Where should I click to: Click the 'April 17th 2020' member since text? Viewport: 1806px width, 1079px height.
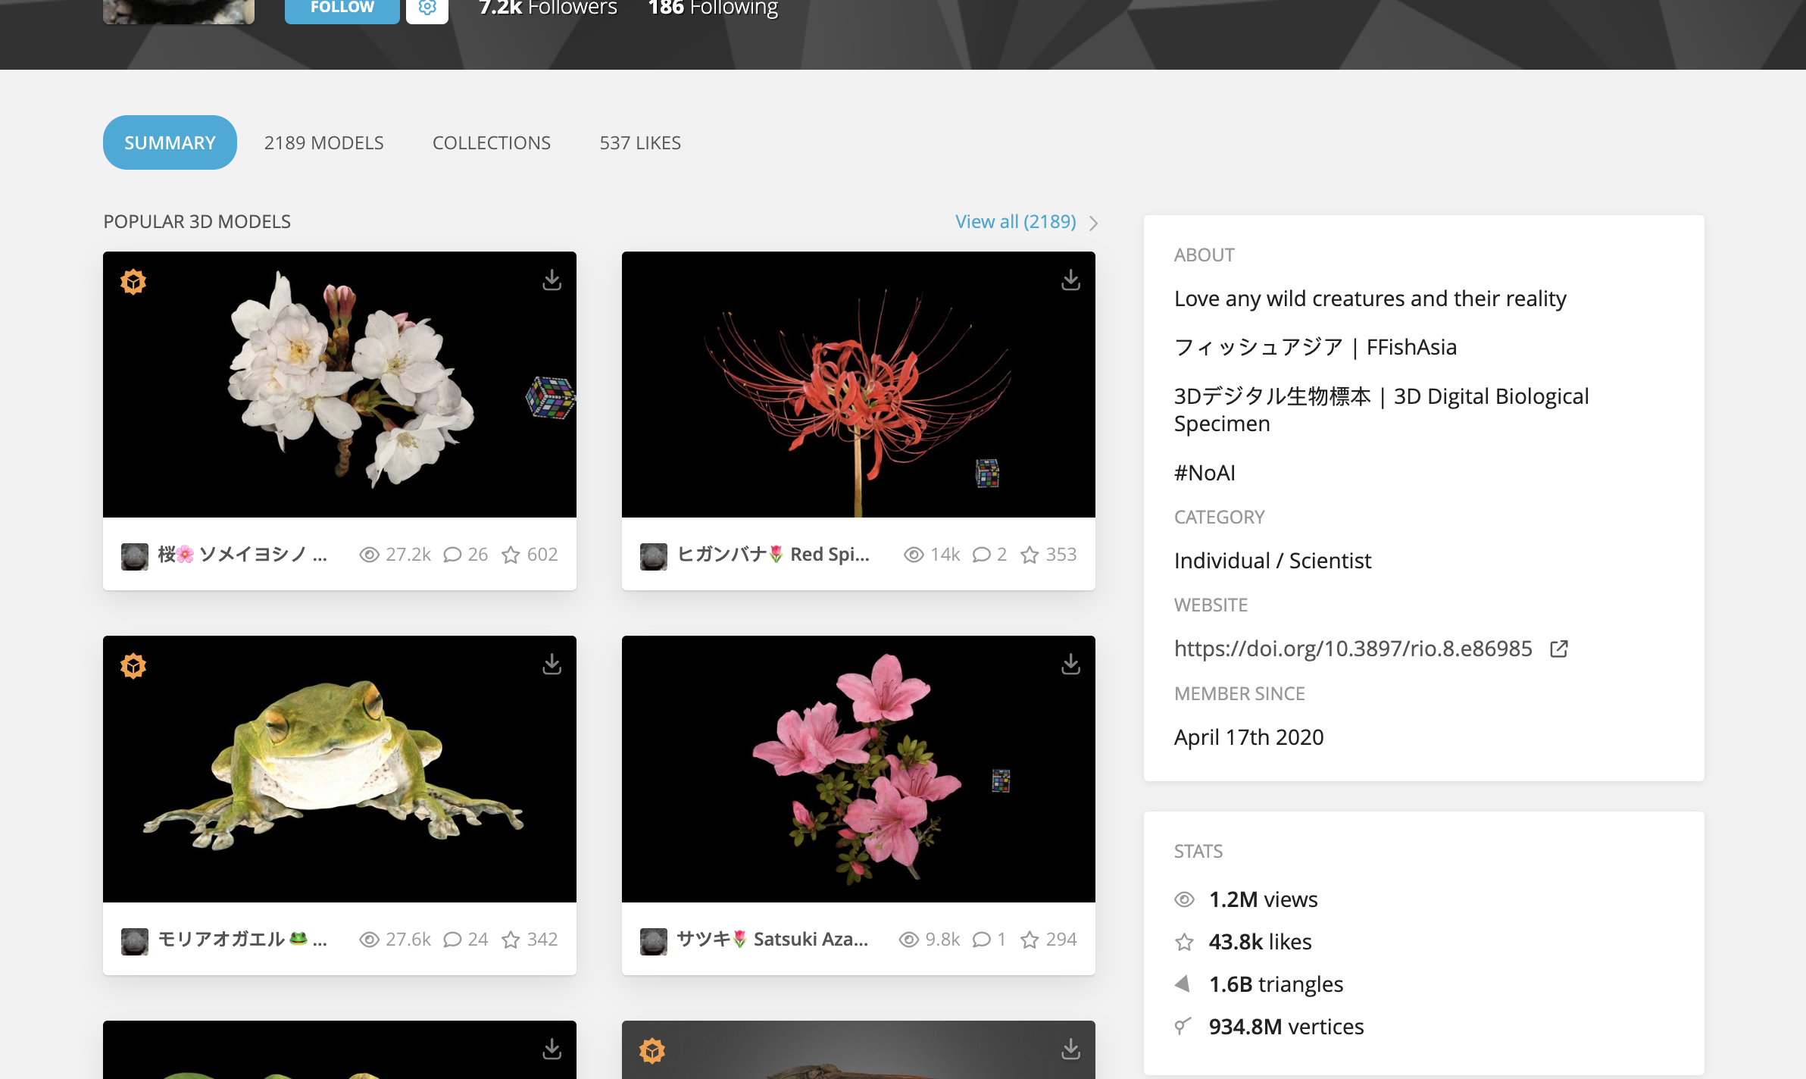1249,737
